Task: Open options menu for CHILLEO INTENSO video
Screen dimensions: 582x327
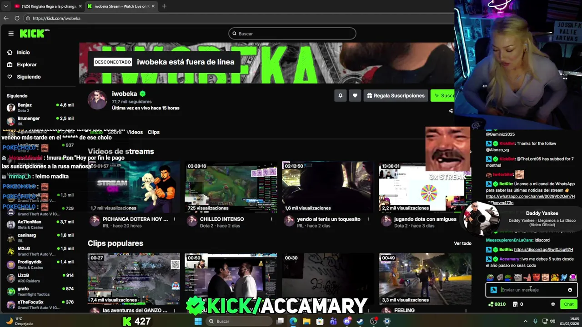Action: click(x=271, y=219)
